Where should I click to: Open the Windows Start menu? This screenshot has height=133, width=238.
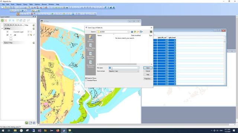(3, 130)
